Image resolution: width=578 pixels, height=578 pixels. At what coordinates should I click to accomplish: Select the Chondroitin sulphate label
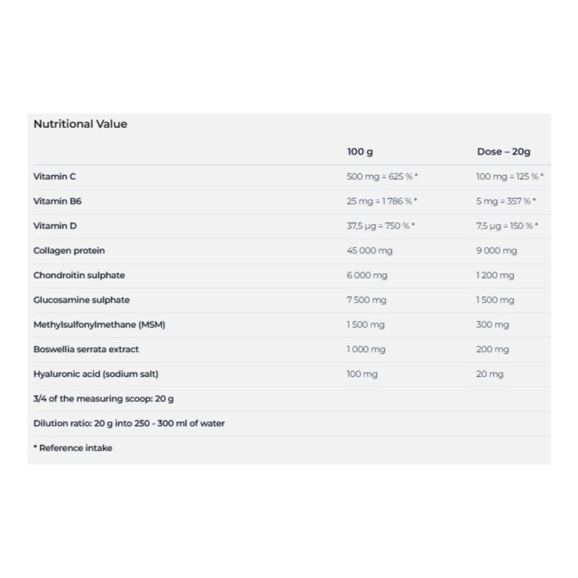point(79,275)
